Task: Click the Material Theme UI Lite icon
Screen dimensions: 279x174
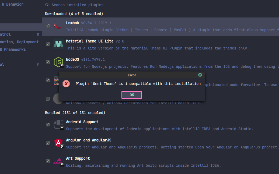Action: 58,44
